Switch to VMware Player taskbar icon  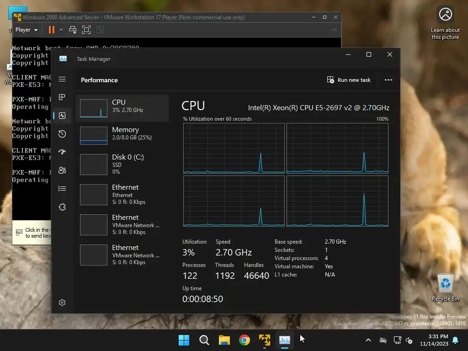click(265, 340)
